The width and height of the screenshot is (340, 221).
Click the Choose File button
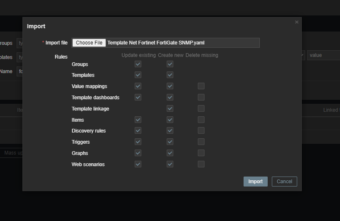[x=89, y=43]
